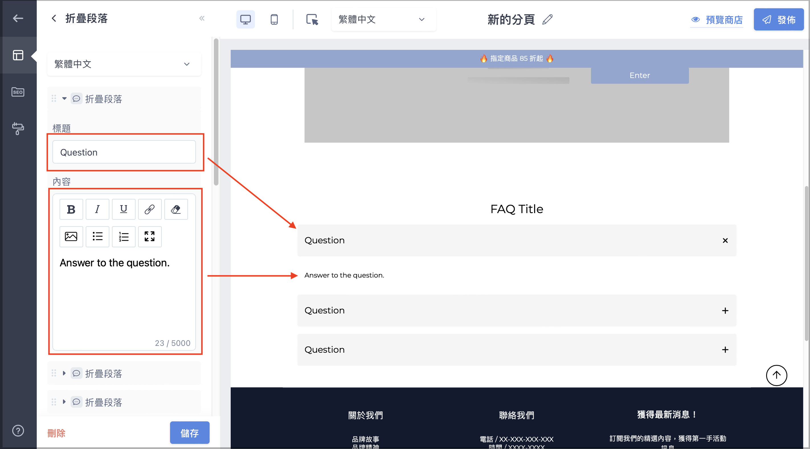
Task: Open the 繁體中文 language dropdown in top bar
Action: click(x=384, y=19)
